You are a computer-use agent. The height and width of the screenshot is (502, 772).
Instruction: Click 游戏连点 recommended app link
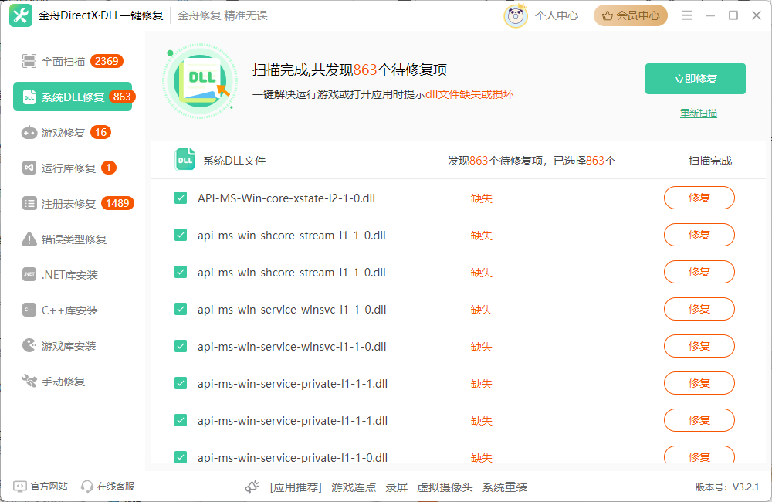click(354, 488)
